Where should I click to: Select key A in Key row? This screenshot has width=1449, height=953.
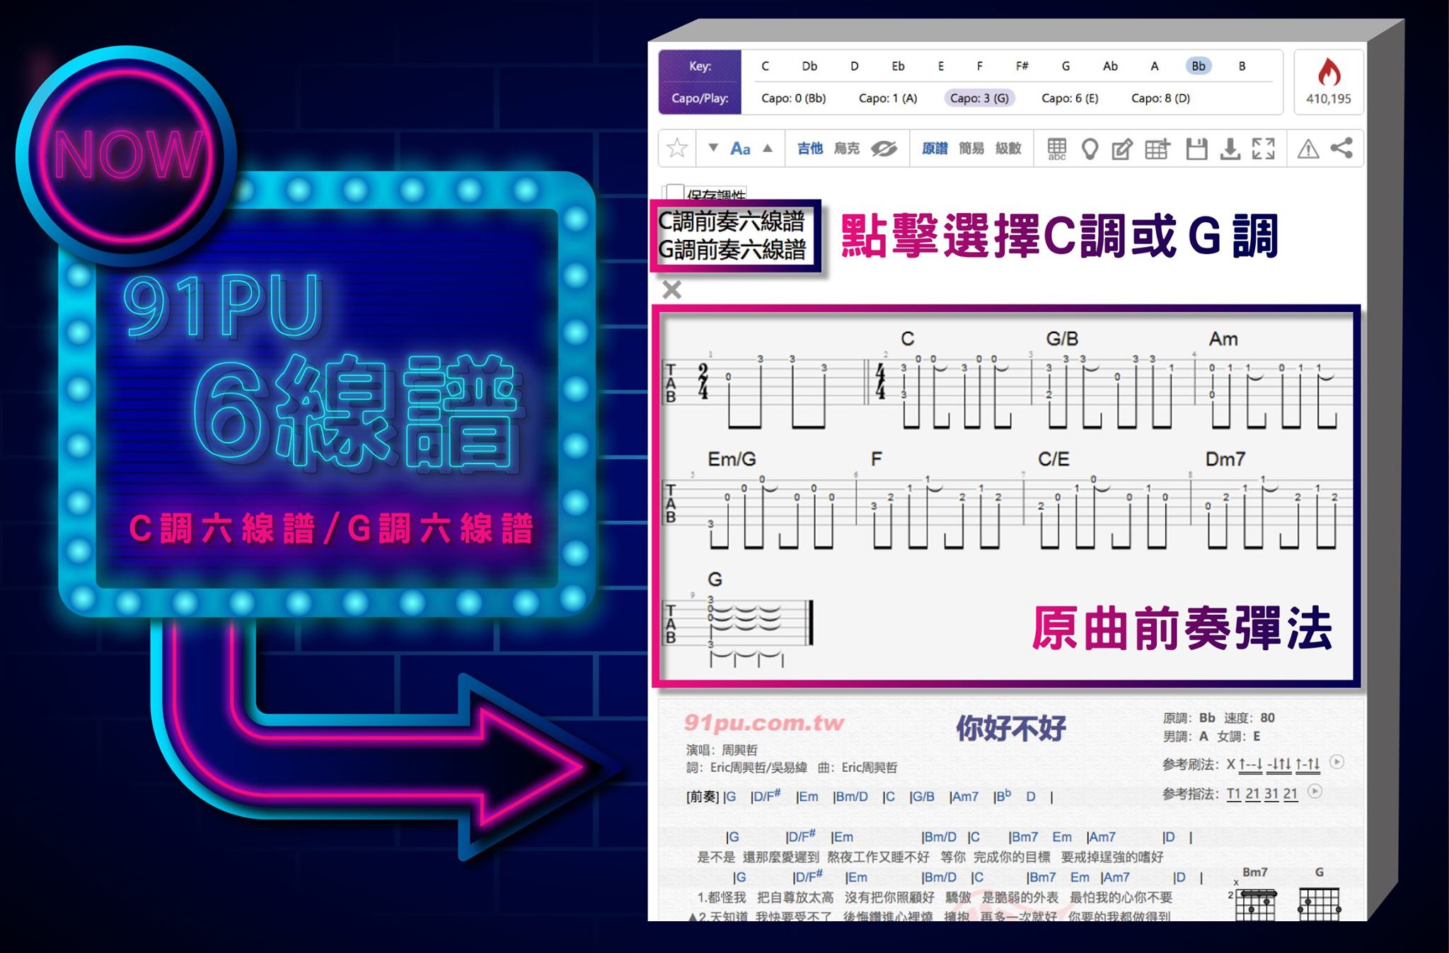click(1155, 66)
